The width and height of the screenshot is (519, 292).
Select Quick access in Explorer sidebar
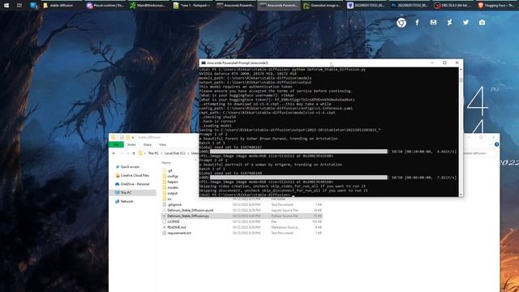(130, 167)
